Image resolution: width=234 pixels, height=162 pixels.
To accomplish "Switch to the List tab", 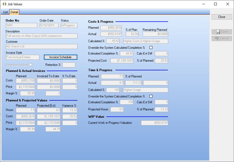I will [6, 12].
